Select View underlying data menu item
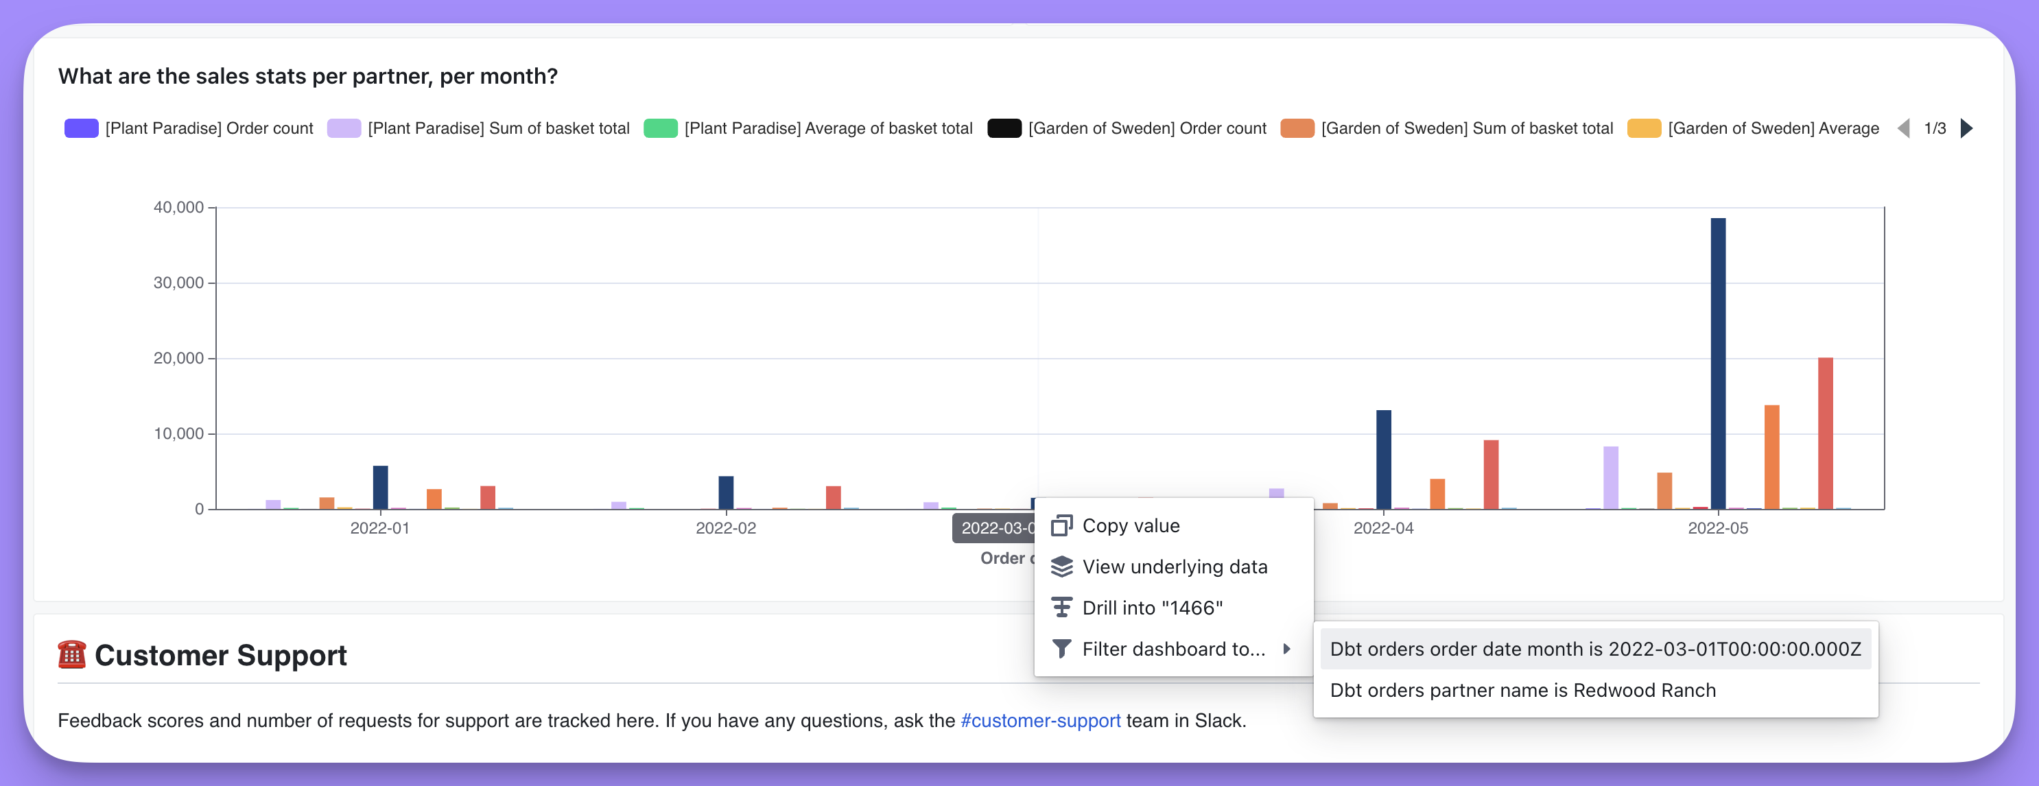This screenshot has height=786, width=2039. (1175, 567)
